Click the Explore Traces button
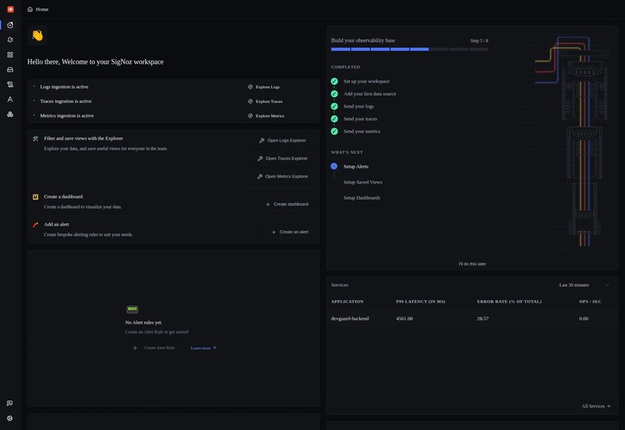This screenshot has height=430, width=625. (265, 102)
